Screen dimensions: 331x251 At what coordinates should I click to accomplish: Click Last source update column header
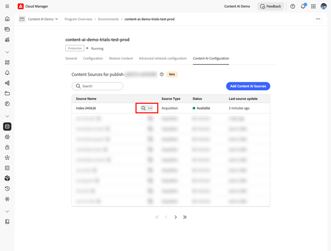(243, 99)
